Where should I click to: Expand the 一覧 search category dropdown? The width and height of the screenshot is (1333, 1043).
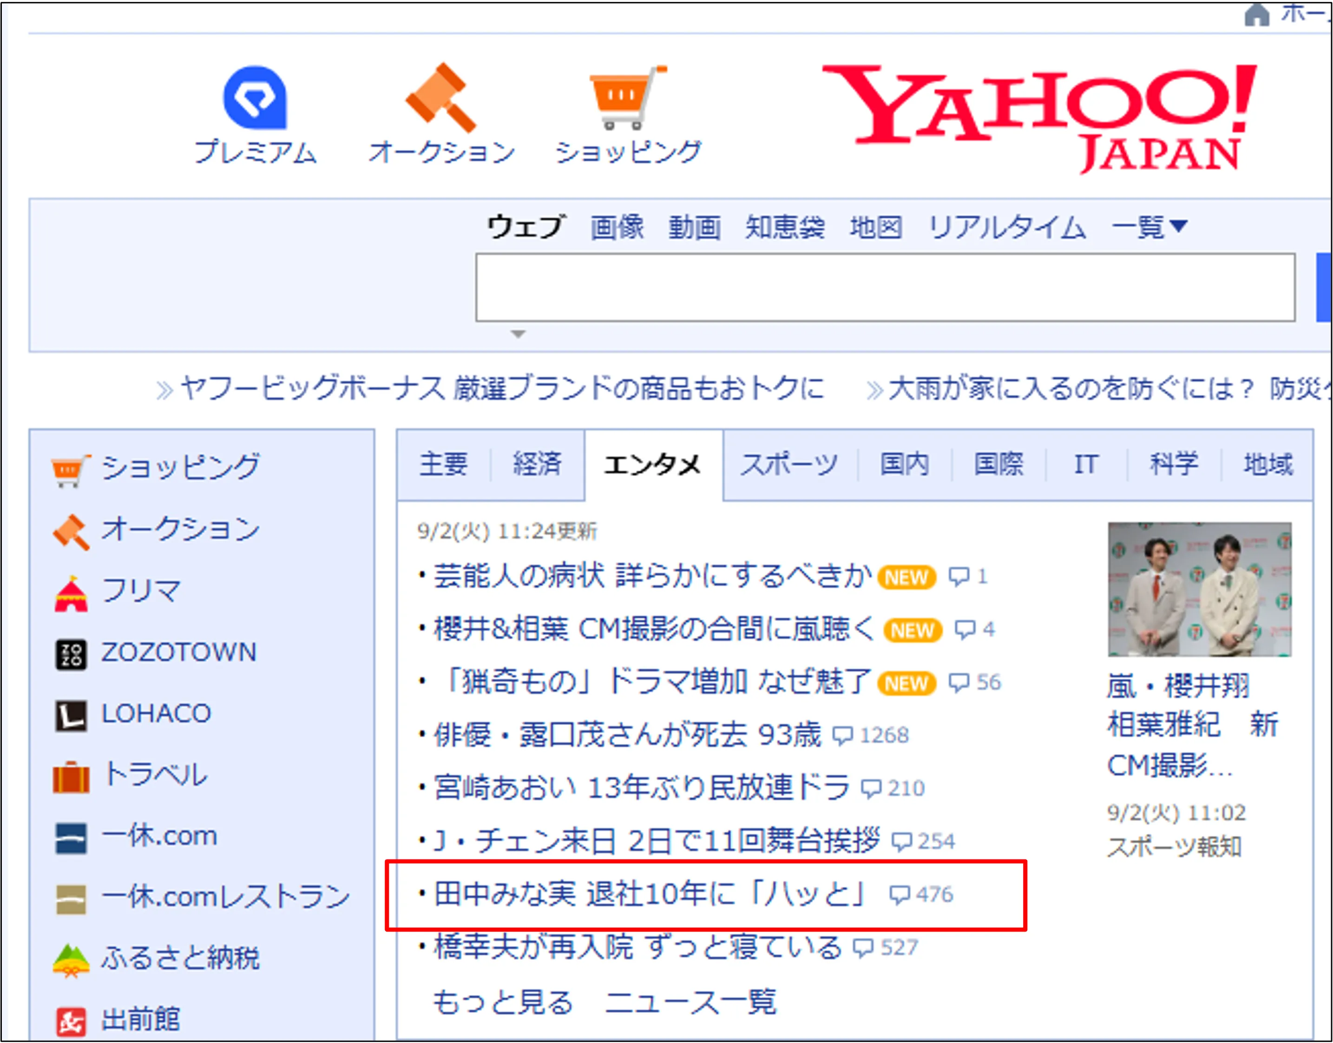click(x=1149, y=227)
